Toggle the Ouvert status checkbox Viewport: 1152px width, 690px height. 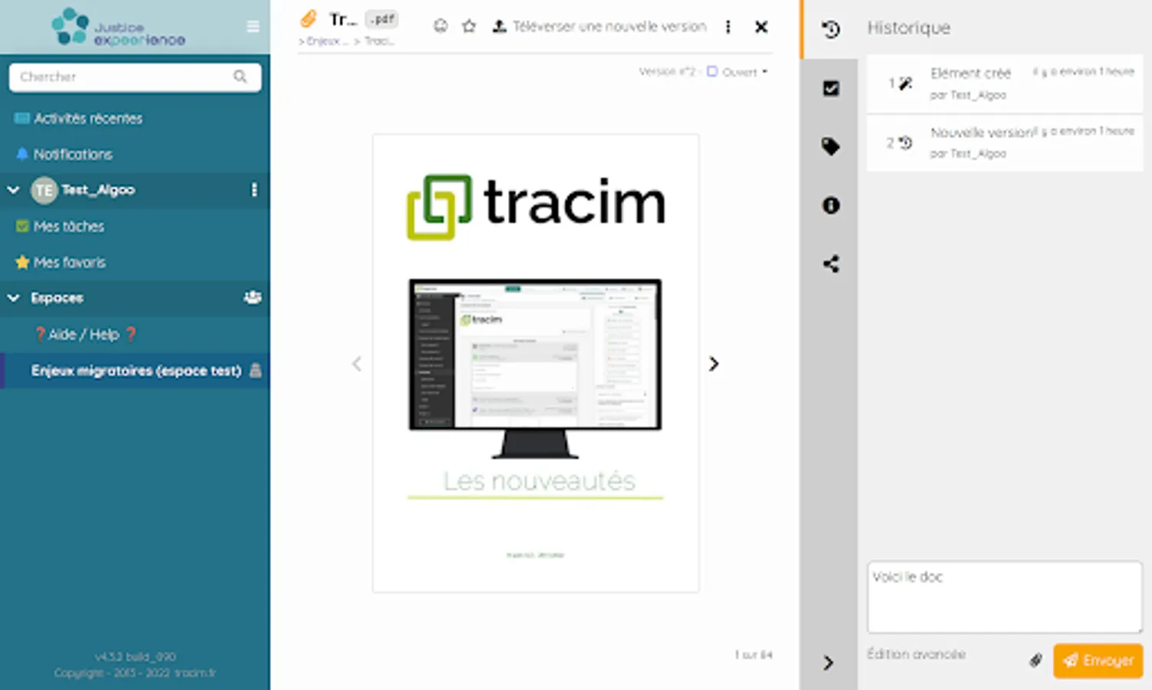[712, 71]
